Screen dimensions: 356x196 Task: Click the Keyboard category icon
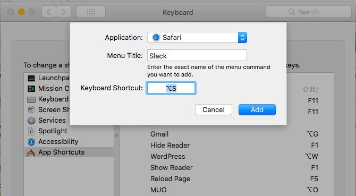pyautogui.click(x=31, y=99)
